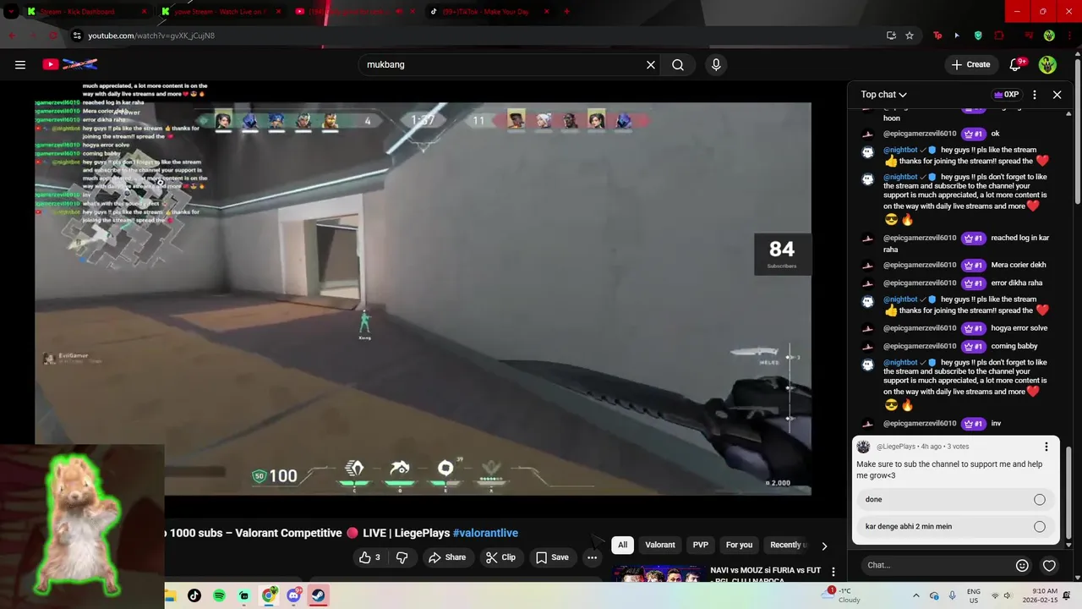1082x609 pixels.
Task: Switch to the Kick Watch Live tab
Action: tap(221, 12)
